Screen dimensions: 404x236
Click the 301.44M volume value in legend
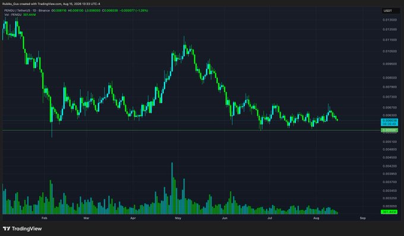point(30,15)
